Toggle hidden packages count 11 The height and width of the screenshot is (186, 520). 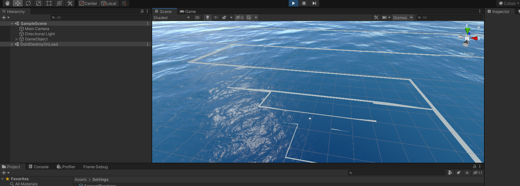coord(478,173)
